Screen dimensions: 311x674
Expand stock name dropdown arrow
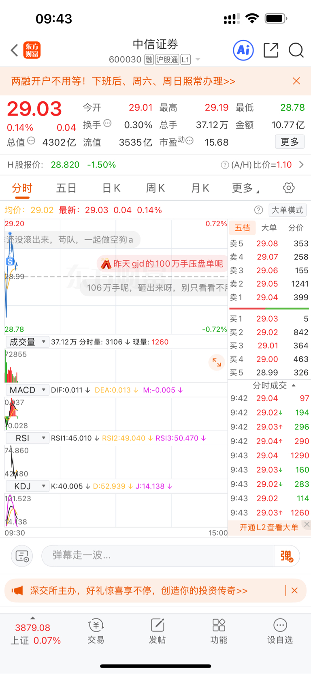click(198, 60)
